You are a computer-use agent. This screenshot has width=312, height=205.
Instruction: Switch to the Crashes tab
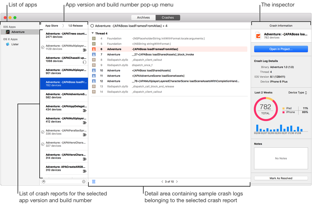point(168,18)
